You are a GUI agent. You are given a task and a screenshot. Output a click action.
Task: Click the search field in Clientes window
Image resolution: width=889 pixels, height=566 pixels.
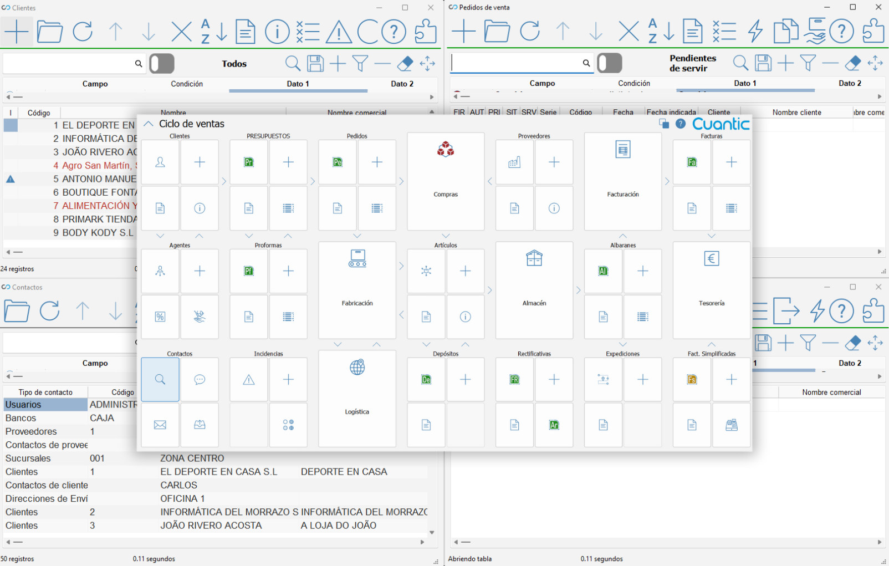click(x=69, y=63)
